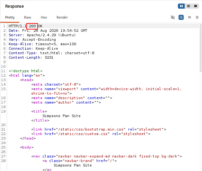Select top-bottom stacked layout icon
Screen dimensions: 202x171
(189, 6)
